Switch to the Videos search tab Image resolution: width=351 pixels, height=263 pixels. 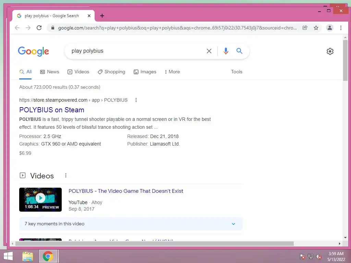[x=78, y=72]
